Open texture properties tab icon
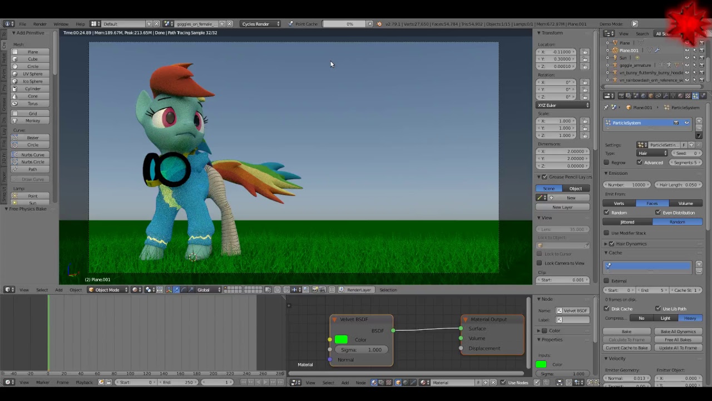This screenshot has height=401, width=712. click(x=688, y=96)
